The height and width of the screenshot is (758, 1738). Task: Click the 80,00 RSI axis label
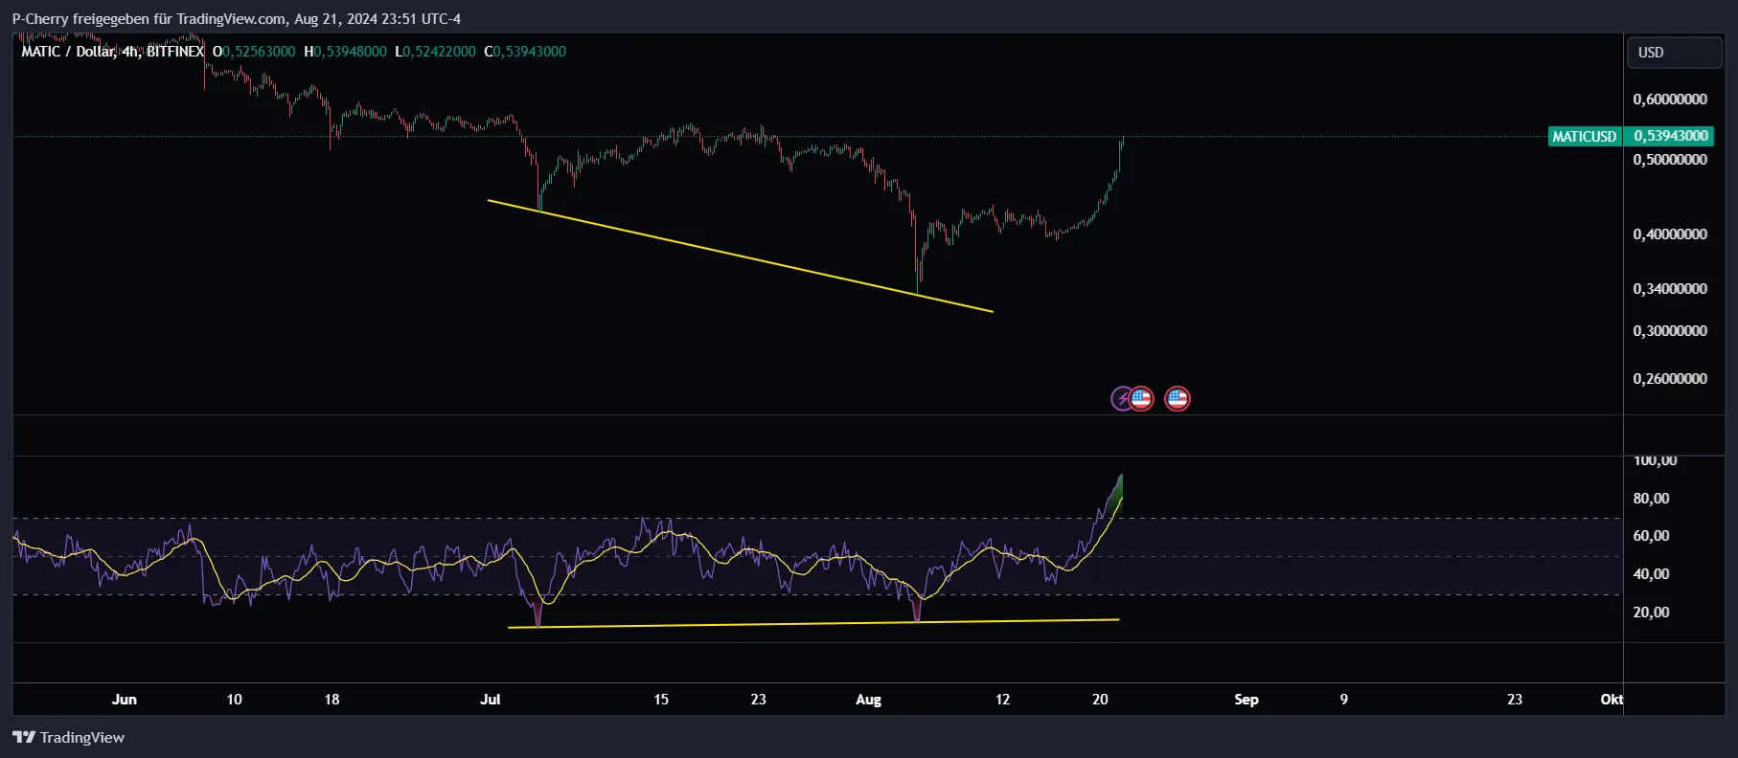1651,499
